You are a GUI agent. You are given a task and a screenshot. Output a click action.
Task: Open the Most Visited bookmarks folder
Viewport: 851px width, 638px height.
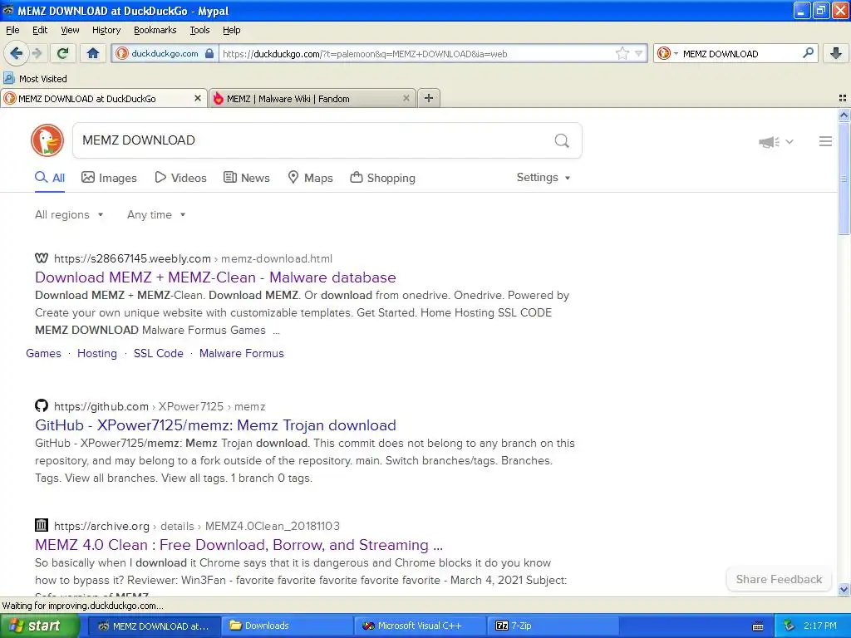(x=36, y=79)
